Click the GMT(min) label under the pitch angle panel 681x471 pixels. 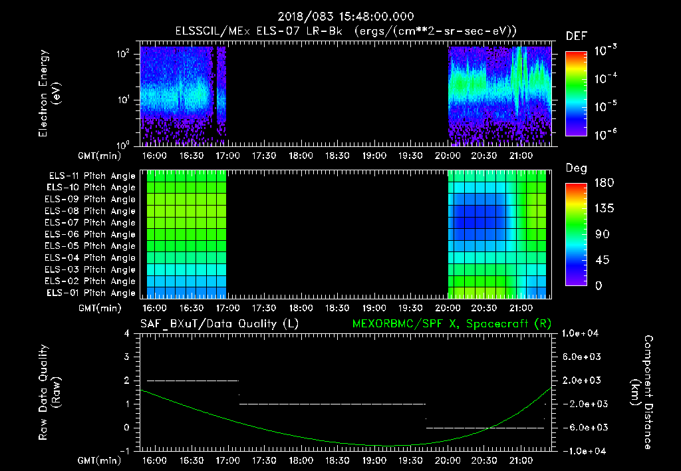(x=100, y=308)
